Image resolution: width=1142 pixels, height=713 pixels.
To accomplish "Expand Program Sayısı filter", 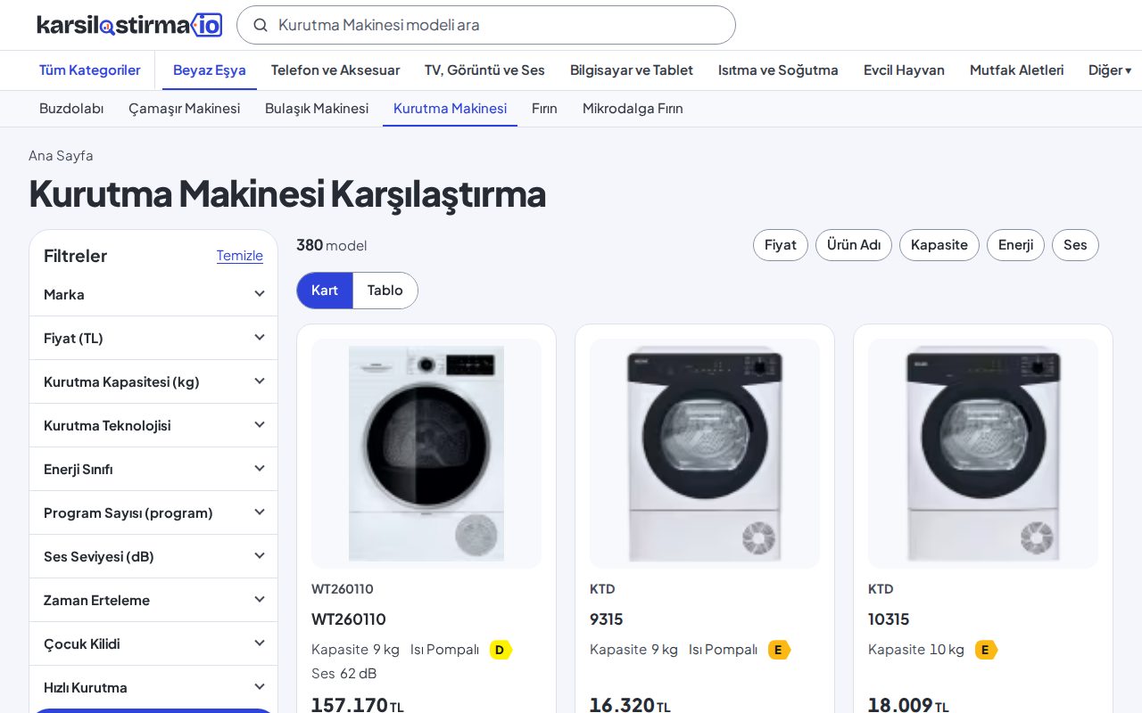I will 153,512.
